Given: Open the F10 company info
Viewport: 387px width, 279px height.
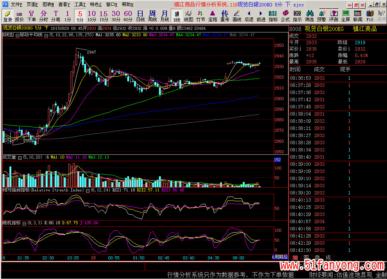Looking at the screenshot, I should pos(370,16).
